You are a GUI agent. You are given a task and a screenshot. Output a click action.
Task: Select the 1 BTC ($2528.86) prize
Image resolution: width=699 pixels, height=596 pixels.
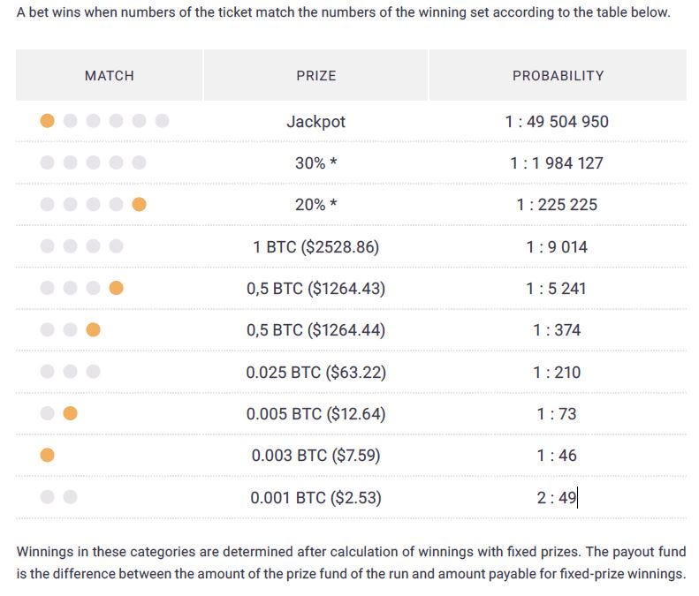click(x=315, y=247)
